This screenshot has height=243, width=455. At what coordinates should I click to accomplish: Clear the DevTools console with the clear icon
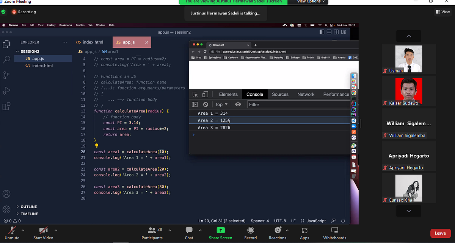coord(205,104)
